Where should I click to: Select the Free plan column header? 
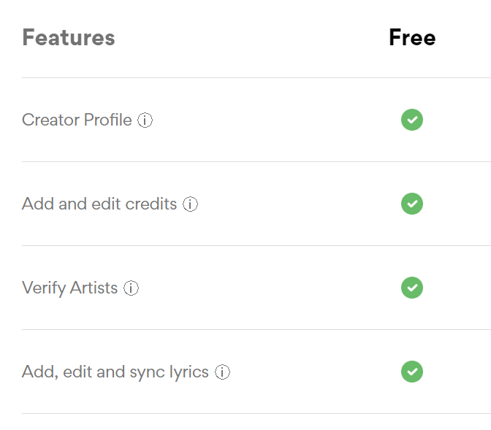(x=412, y=37)
